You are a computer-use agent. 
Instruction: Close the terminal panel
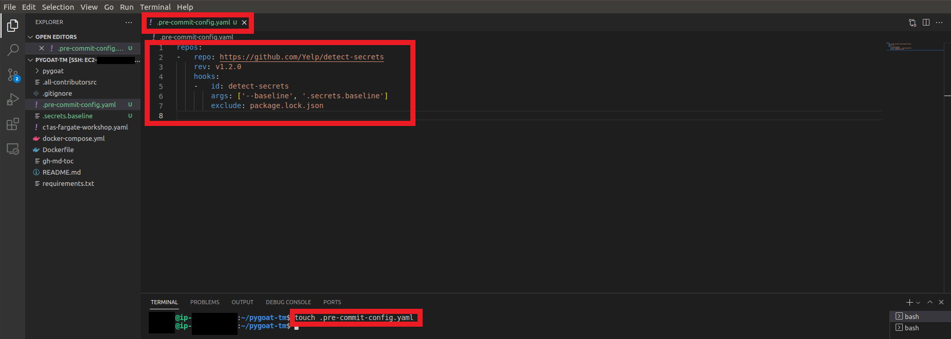coord(941,302)
